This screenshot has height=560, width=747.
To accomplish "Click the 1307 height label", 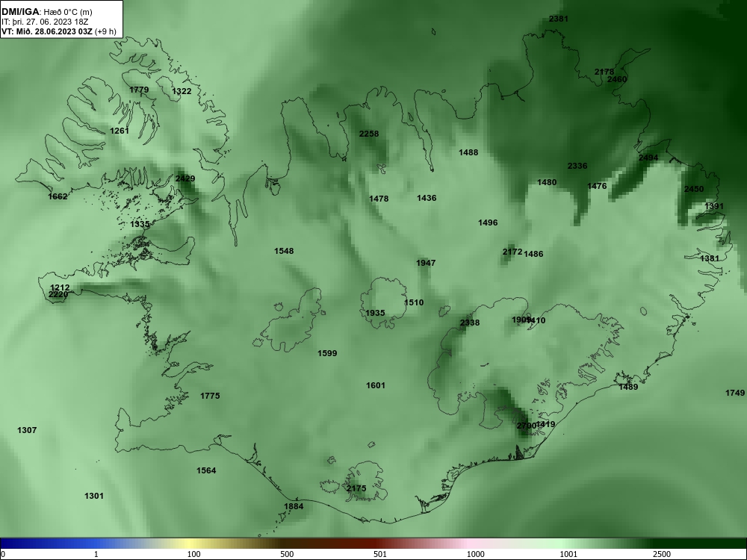I will click(x=27, y=431).
